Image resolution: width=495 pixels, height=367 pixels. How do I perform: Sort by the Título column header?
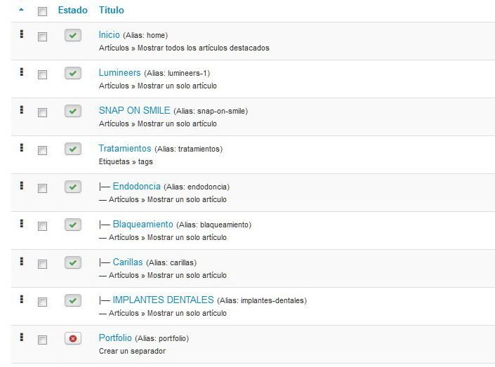click(x=111, y=10)
